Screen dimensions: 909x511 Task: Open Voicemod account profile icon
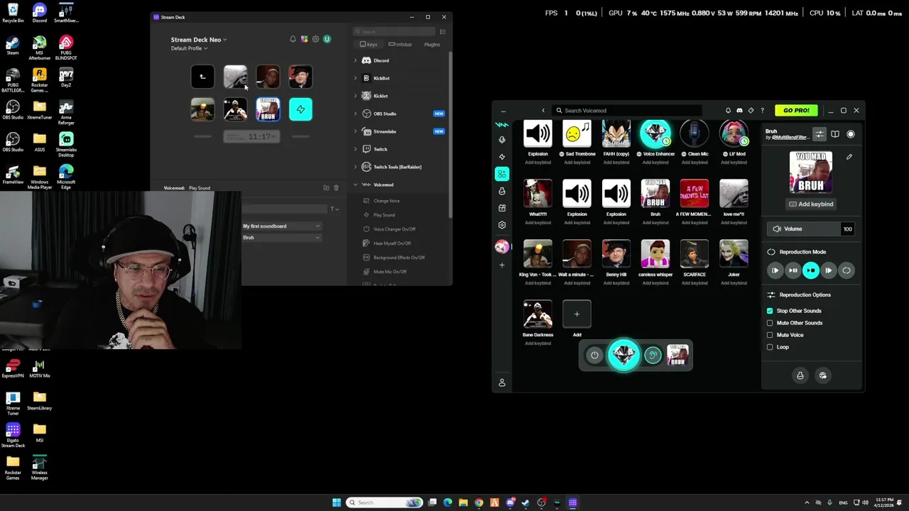tap(502, 383)
